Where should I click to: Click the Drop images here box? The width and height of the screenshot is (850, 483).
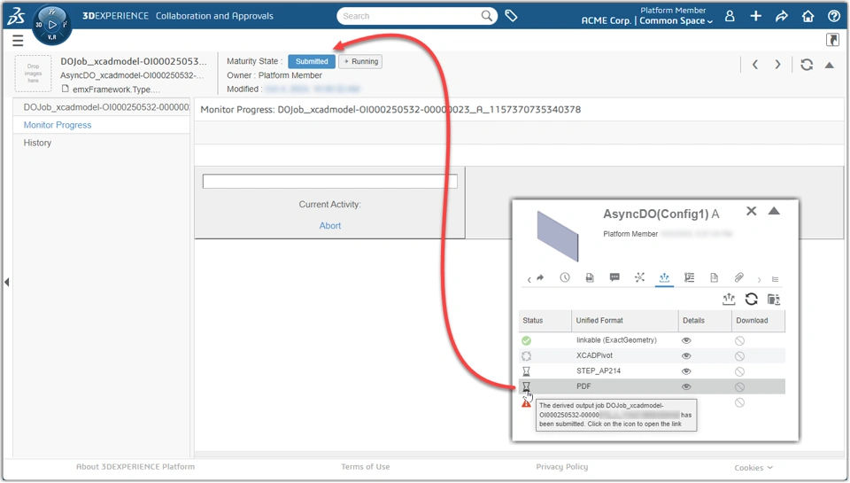[x=33, y=74]
